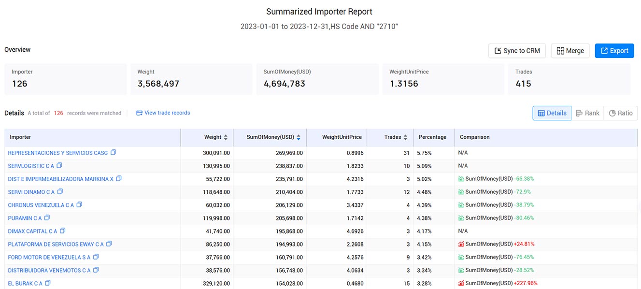Copy importer name DIMAX CAPITAL C A
Screen dimensions: 641x289
tap(62, 231)
